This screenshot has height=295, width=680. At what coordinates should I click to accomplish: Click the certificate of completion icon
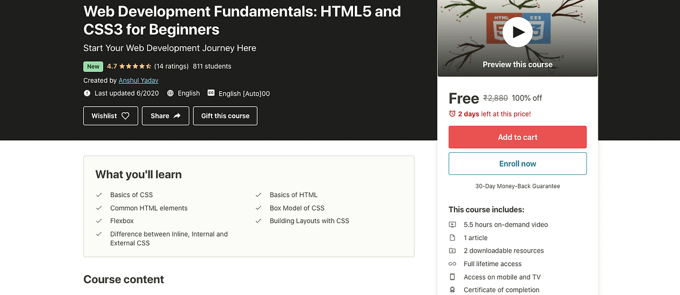click(x=452, y=290)
